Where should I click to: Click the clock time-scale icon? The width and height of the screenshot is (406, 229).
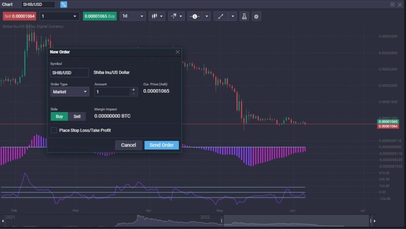point(195,16)
